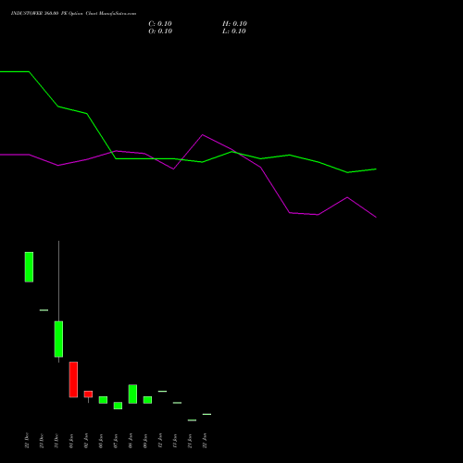463x463 pixels.
Task: Click the 'O: 0.10' open value
Action: click(x=160, y=31)
